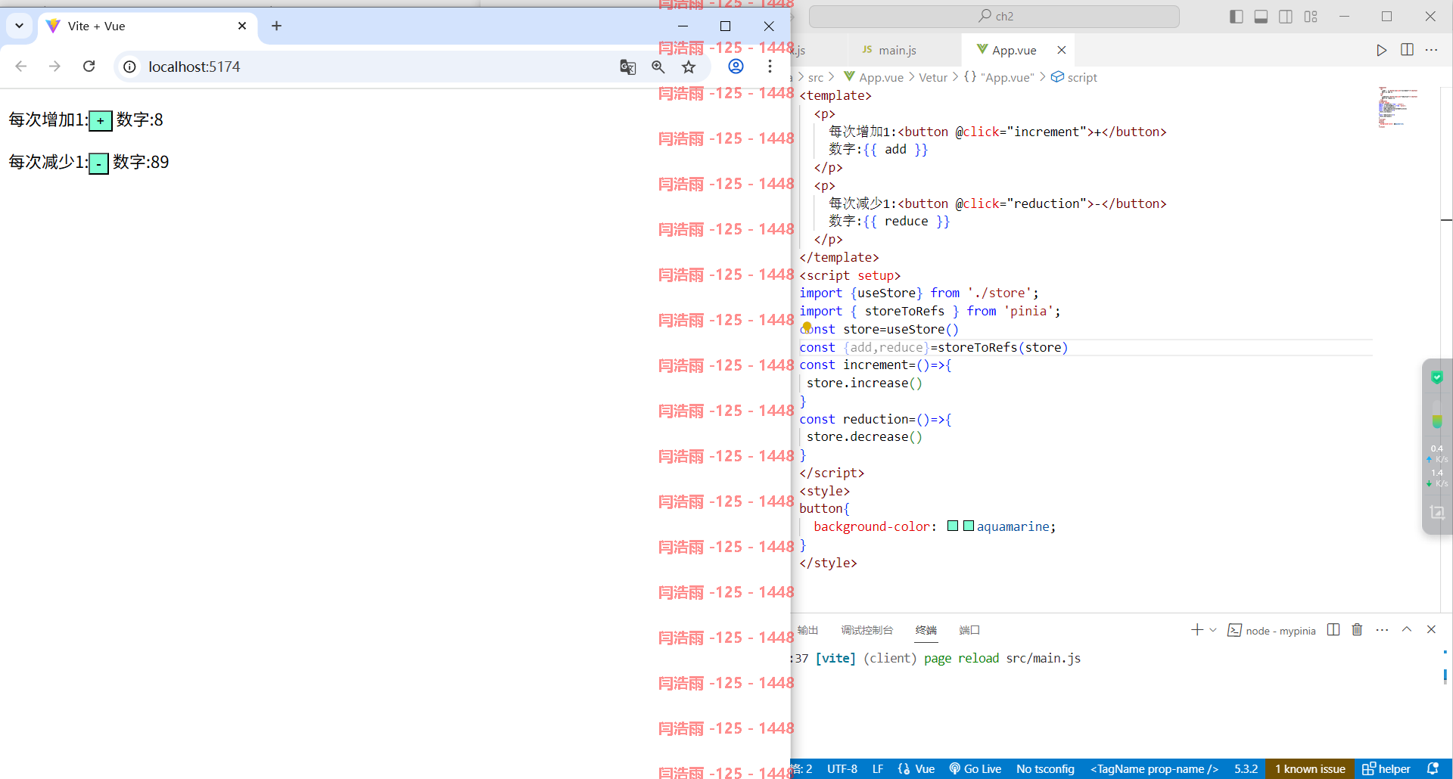Toggle secondary side bar in VS Code
This screenshot has width=1453, height=779.
[x=1286, y=17]
